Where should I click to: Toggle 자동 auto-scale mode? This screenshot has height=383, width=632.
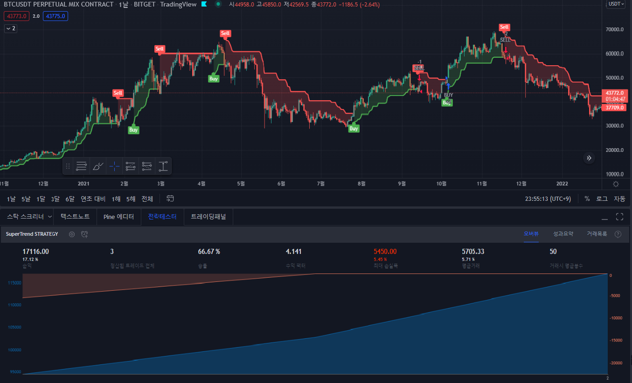click(620, 198)
